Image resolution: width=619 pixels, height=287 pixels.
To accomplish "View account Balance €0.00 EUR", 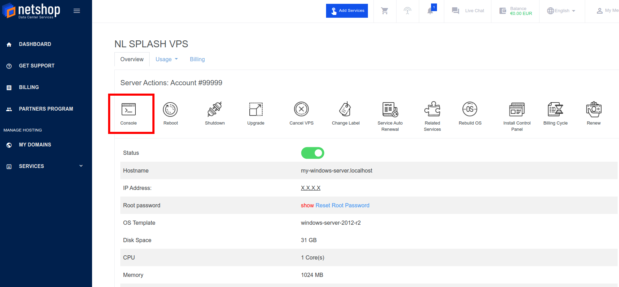I will point(515,11).
